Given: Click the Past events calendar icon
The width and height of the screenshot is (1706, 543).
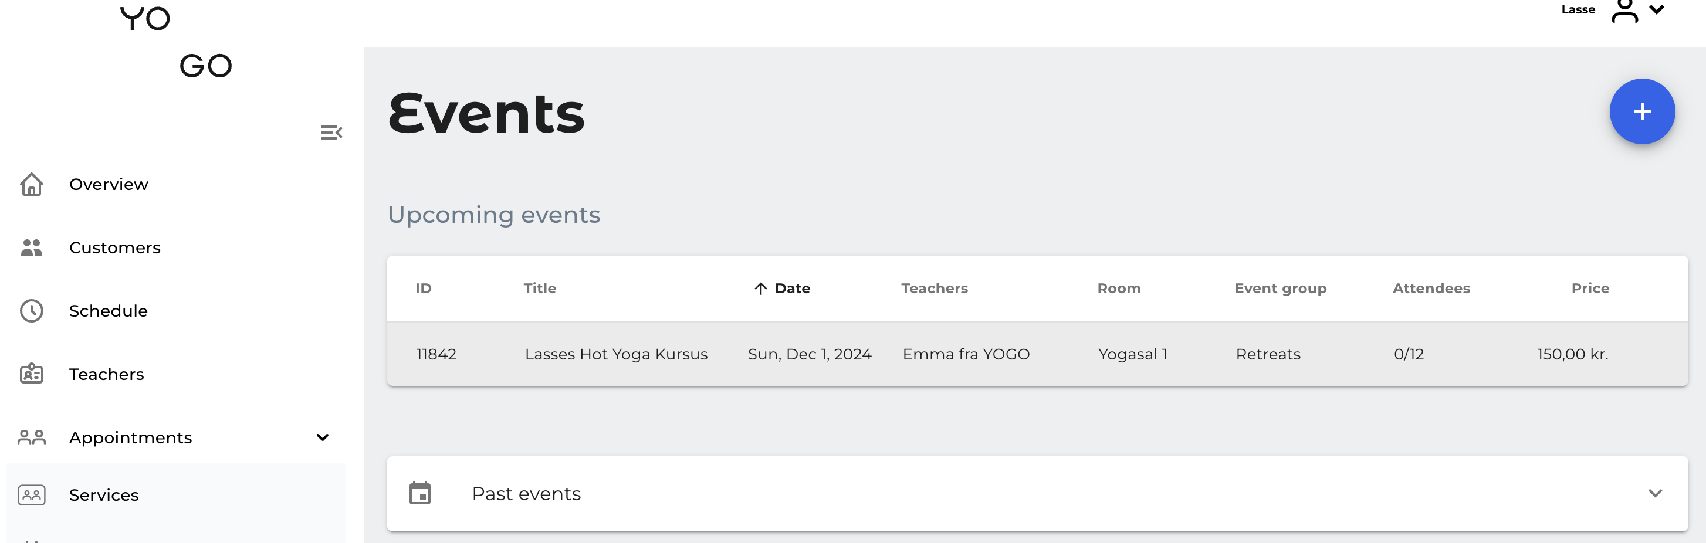Looking at the screenshot, I should [x=420, y=493].
